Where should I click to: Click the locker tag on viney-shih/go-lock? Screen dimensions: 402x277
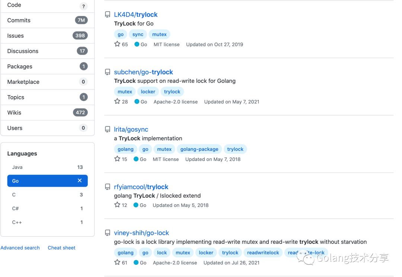pyautogui.click(x=206, y=253)
